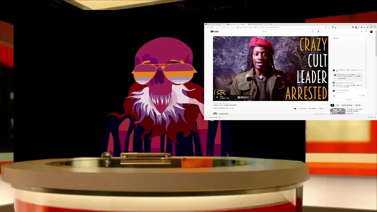
Task: Select the 'All' filter chip
Action: point(332,105)
